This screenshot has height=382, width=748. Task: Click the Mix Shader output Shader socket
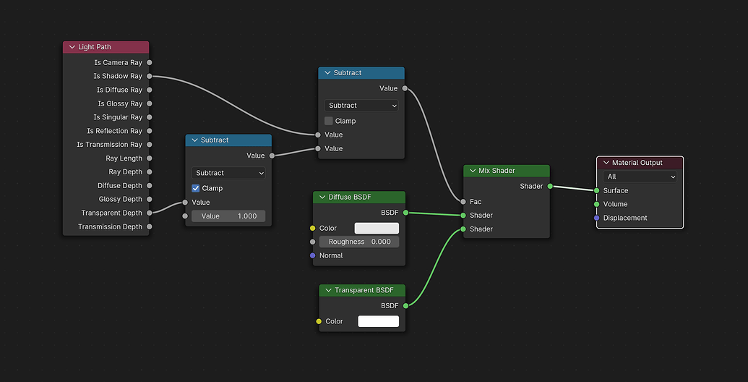click(550, 186)
